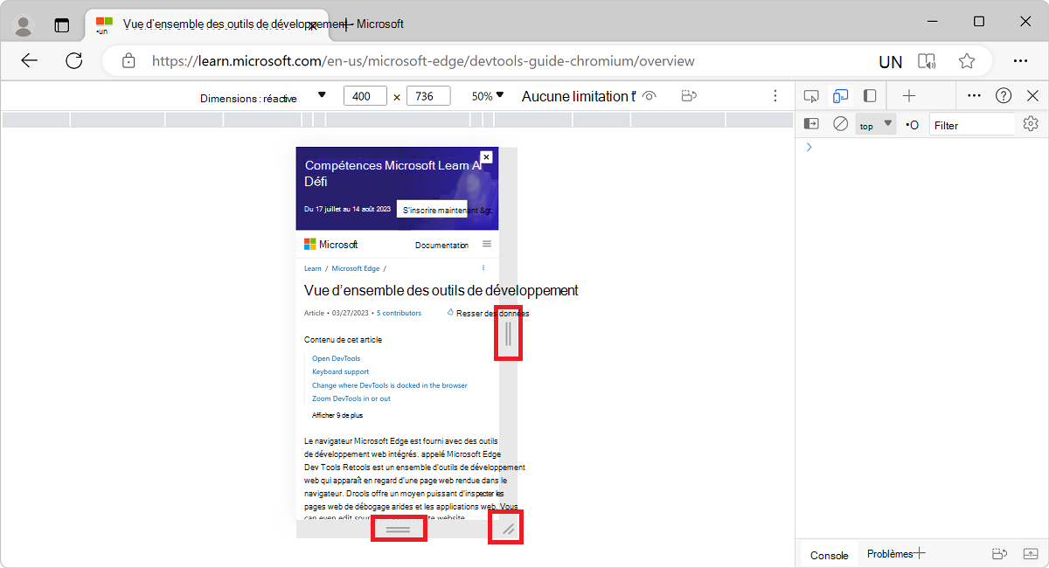Follow the Learn breadcrumb link
This screenshot has width=1049, height=568.
[313, 269]
